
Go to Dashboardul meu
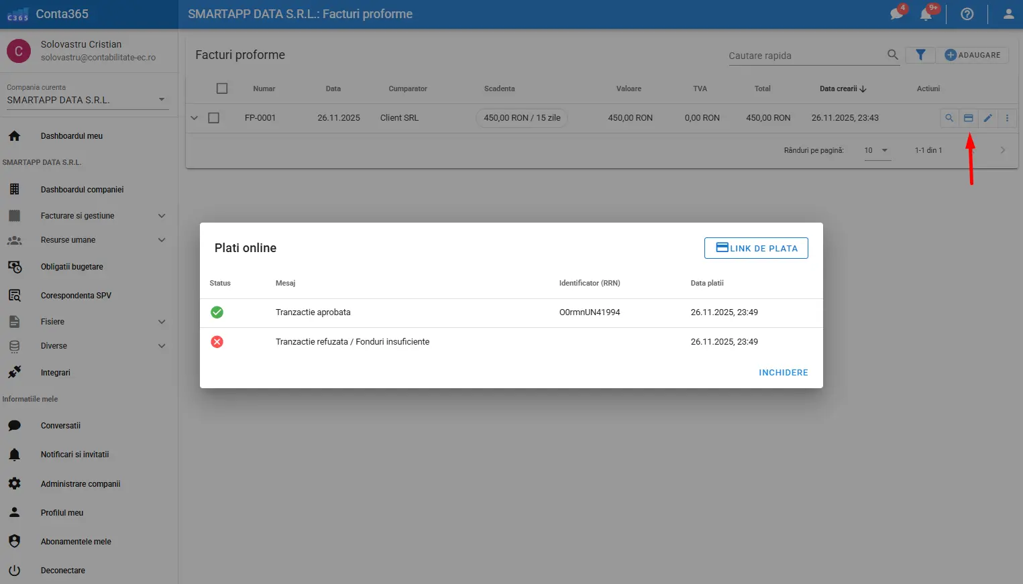point(72,136)
